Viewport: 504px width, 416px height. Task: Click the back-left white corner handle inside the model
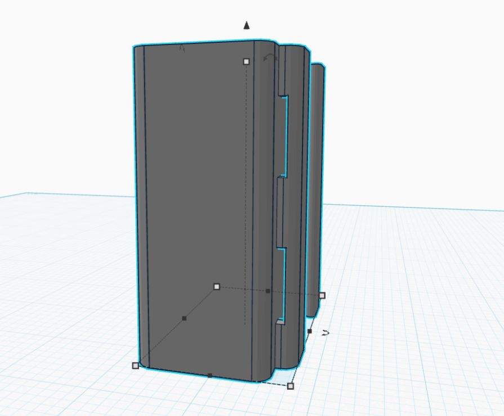click(217, 287)
